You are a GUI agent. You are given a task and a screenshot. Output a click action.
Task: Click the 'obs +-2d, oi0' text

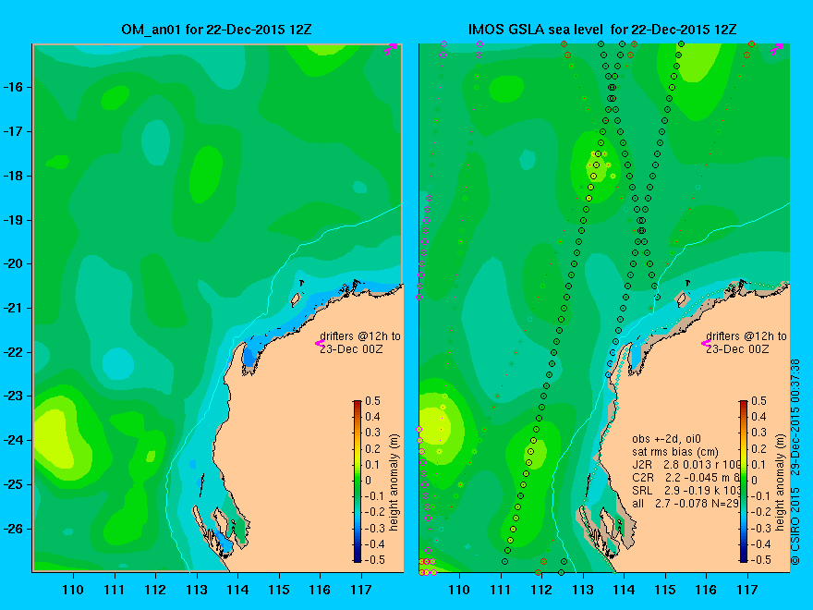tap(666, 439)
